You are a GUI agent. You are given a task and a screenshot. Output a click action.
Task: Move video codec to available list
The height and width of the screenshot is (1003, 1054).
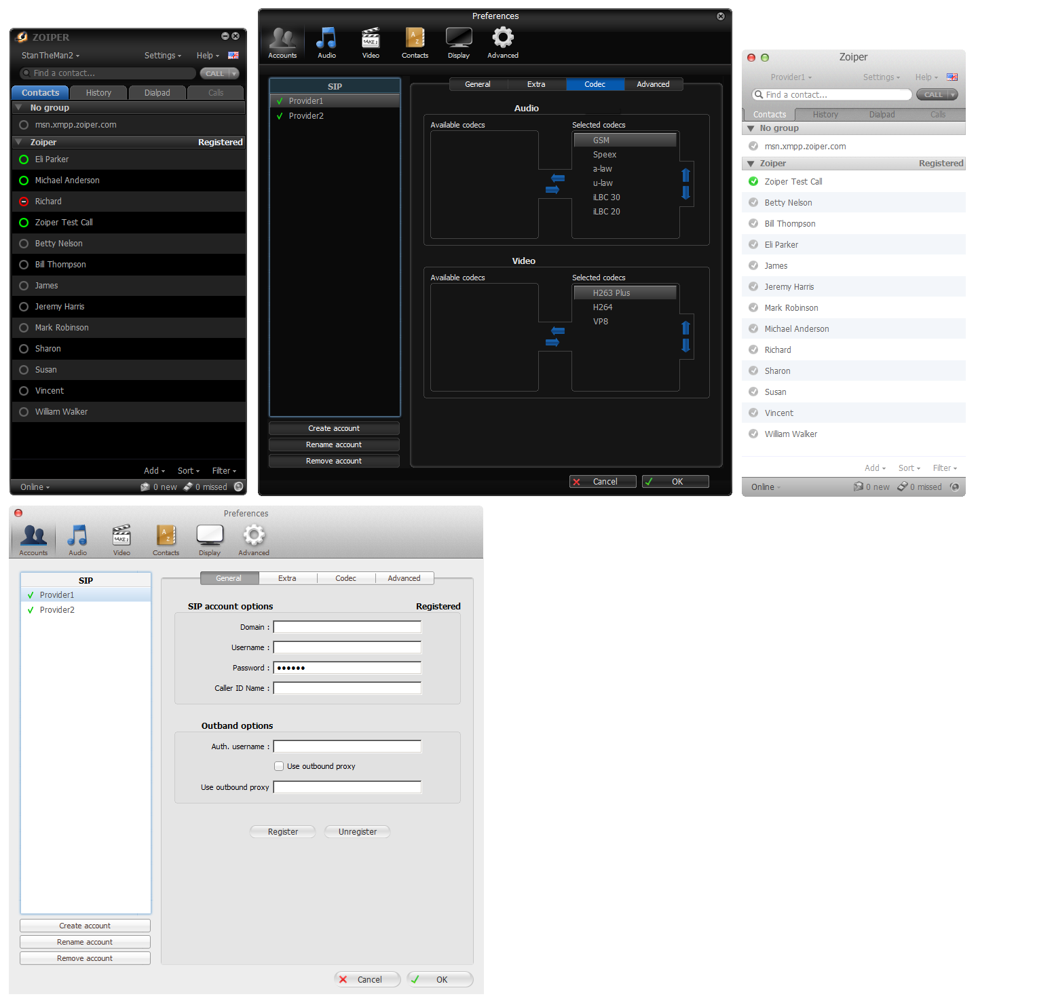tap(558, 330)
